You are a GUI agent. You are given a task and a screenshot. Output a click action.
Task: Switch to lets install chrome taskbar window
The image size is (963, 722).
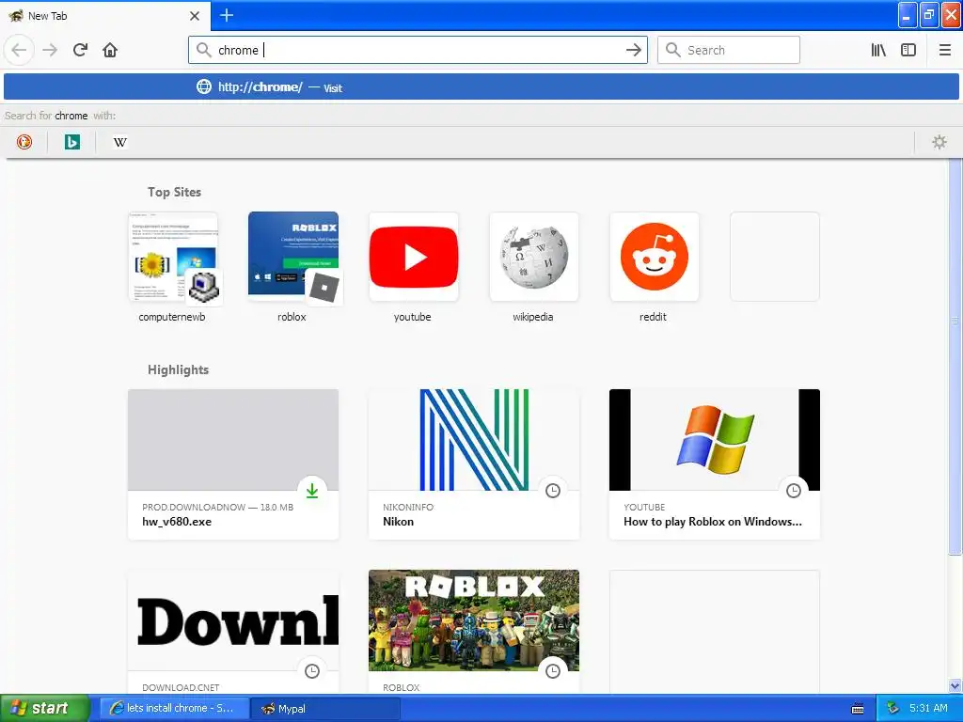[x=174, y=709]
